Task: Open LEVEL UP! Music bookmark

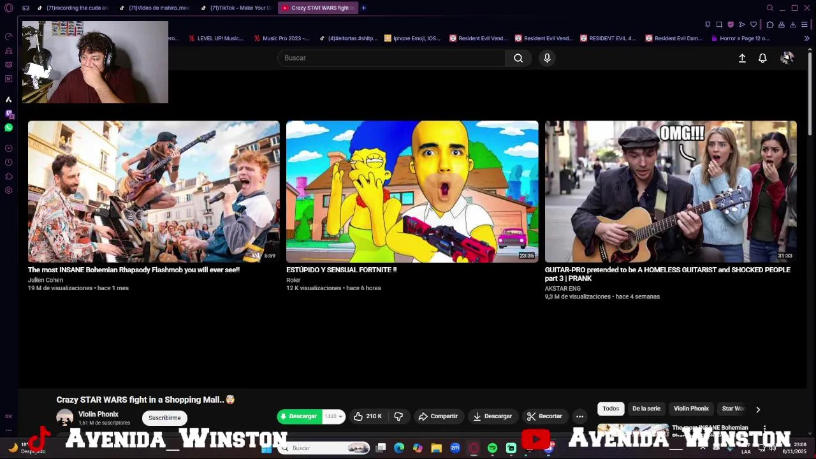Action: click(x=215, y=38)
